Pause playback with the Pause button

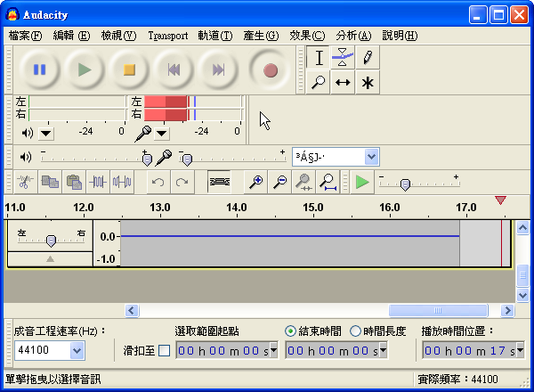pyautogui.click(x=39, y=69)
